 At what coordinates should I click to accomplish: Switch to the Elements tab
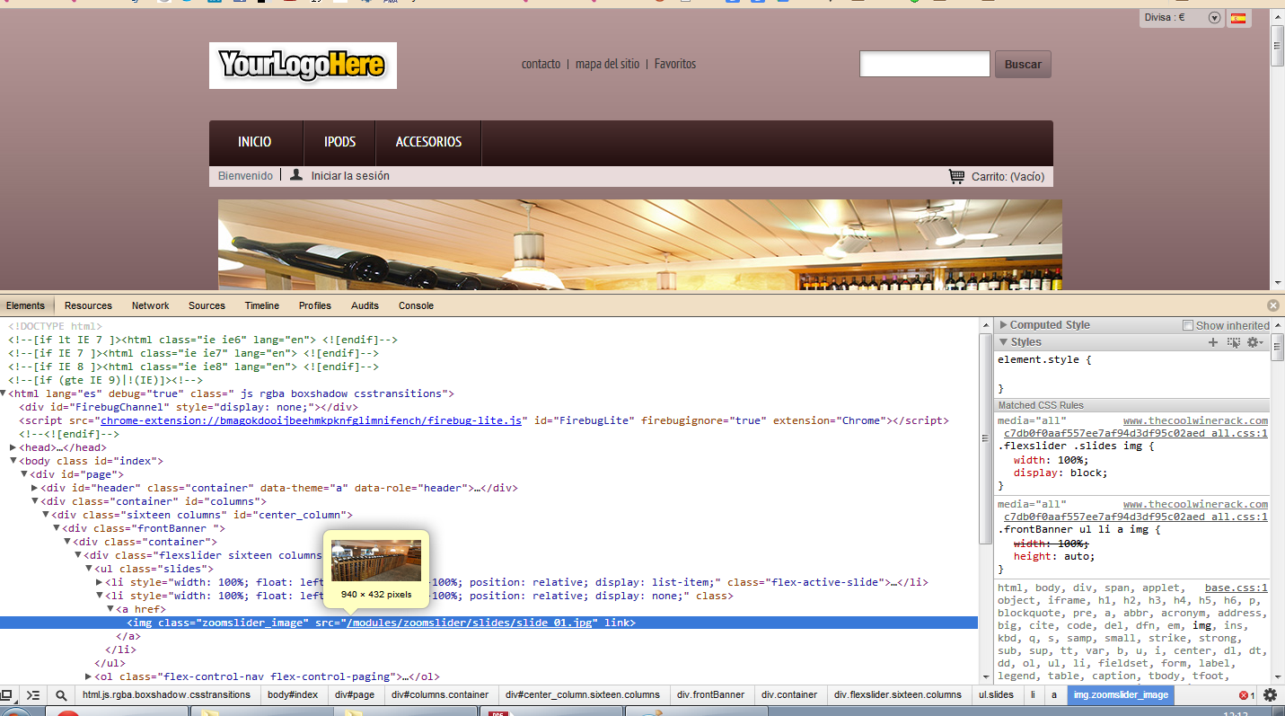25,305
